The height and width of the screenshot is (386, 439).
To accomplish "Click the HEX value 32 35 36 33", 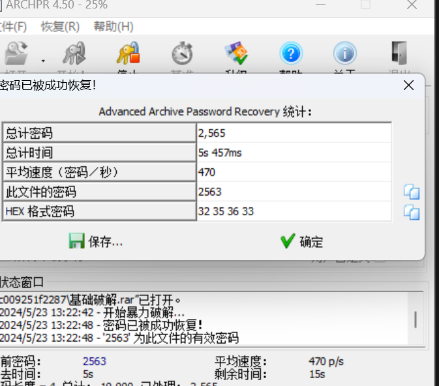I will [294, 211].
